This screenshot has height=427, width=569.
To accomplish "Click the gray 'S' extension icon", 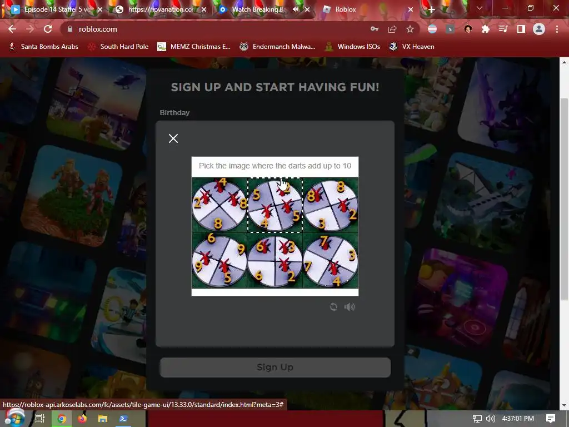I will 450,29.
